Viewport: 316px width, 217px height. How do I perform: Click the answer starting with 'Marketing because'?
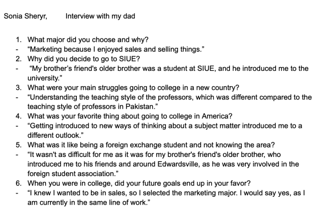coord(116,49)
